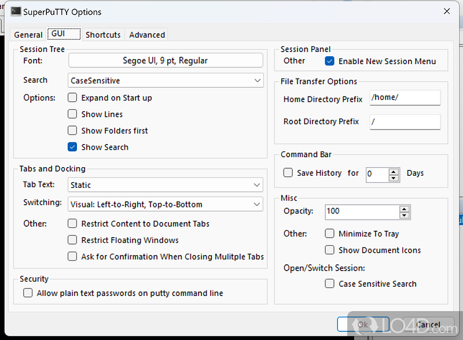The image size is (463, 340).
Task: Decrease Opacity with down arrow
Action: (404, 216)
